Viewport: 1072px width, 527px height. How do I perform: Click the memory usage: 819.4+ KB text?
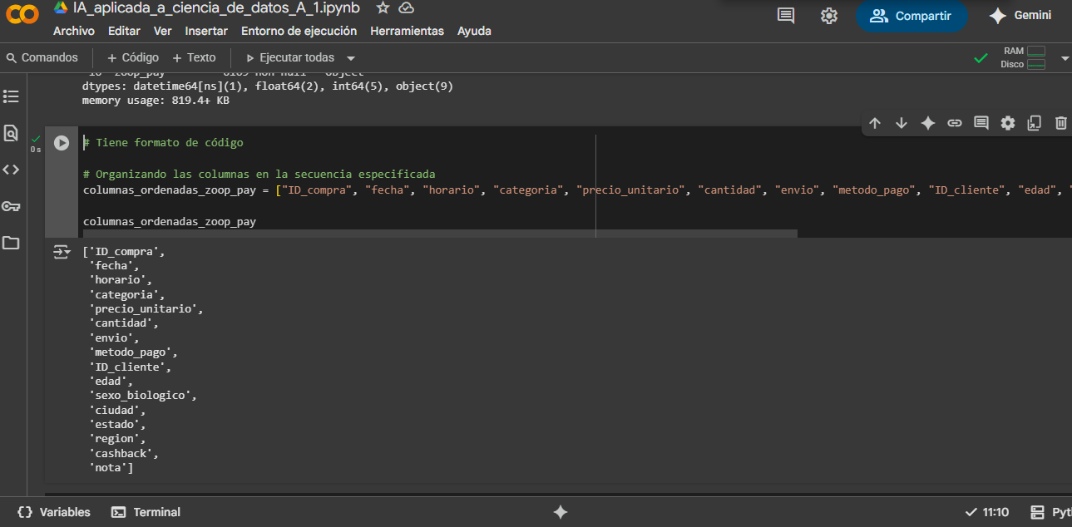(x=156, y=101)
